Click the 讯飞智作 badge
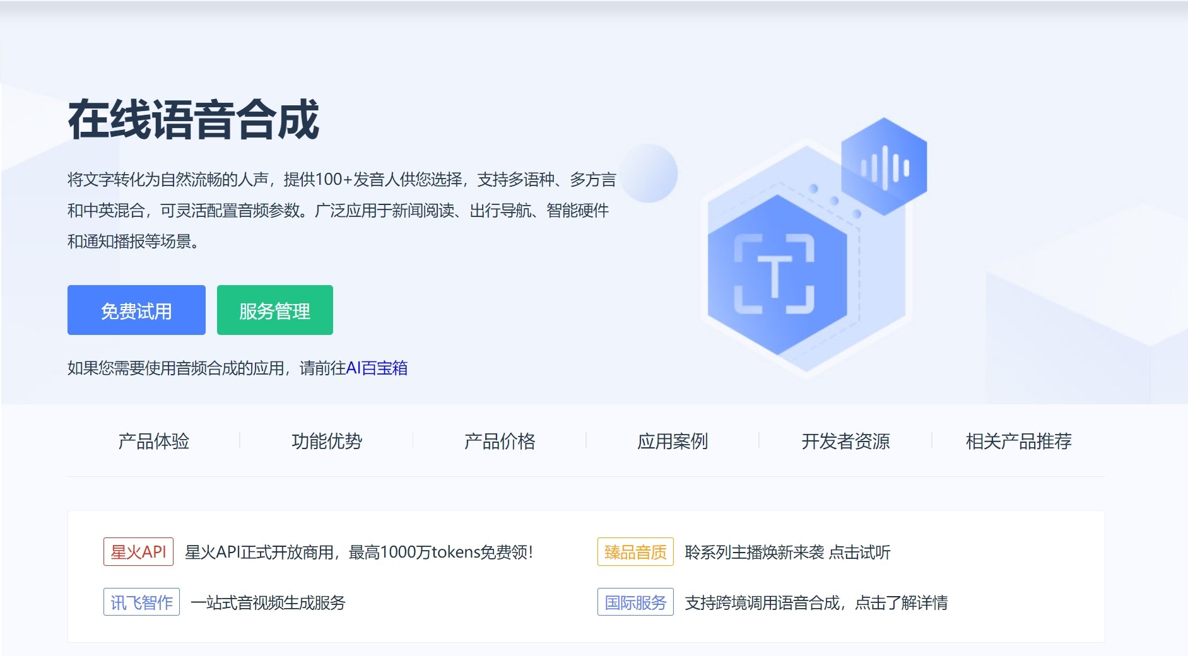Image resolution: width=1188 pixels, height=656 pixels. (x=141, y=602)
